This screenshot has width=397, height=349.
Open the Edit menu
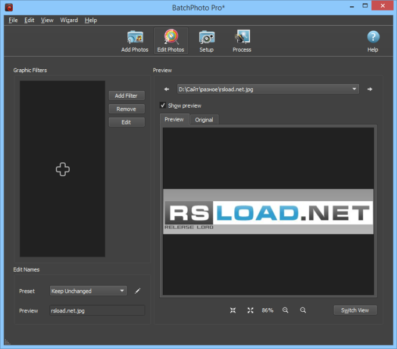tap(30, 20)
